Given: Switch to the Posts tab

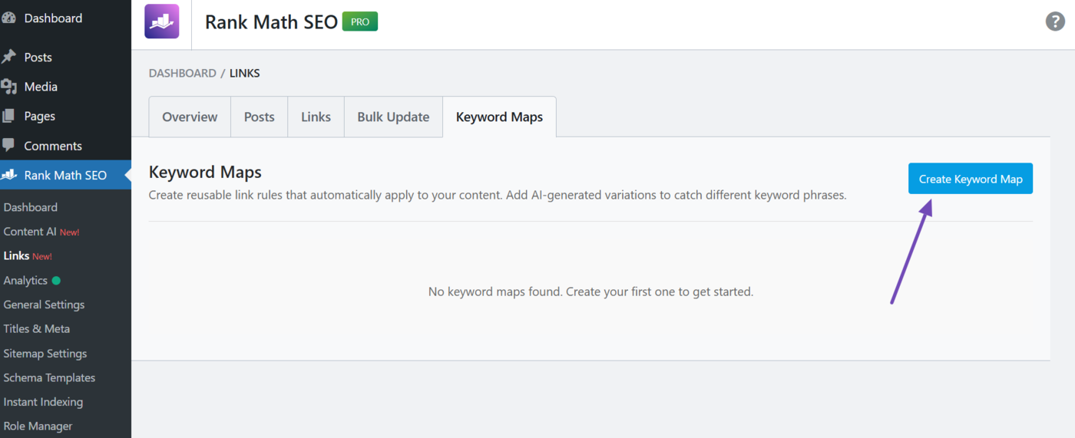Looking at the screenshot, I should click(260, 117).
